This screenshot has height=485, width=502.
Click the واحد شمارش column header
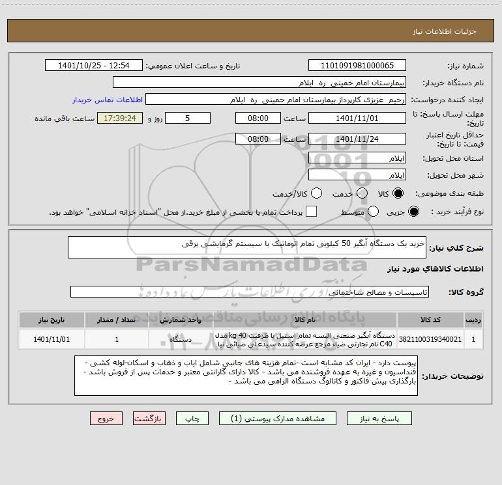click(181, 320)
